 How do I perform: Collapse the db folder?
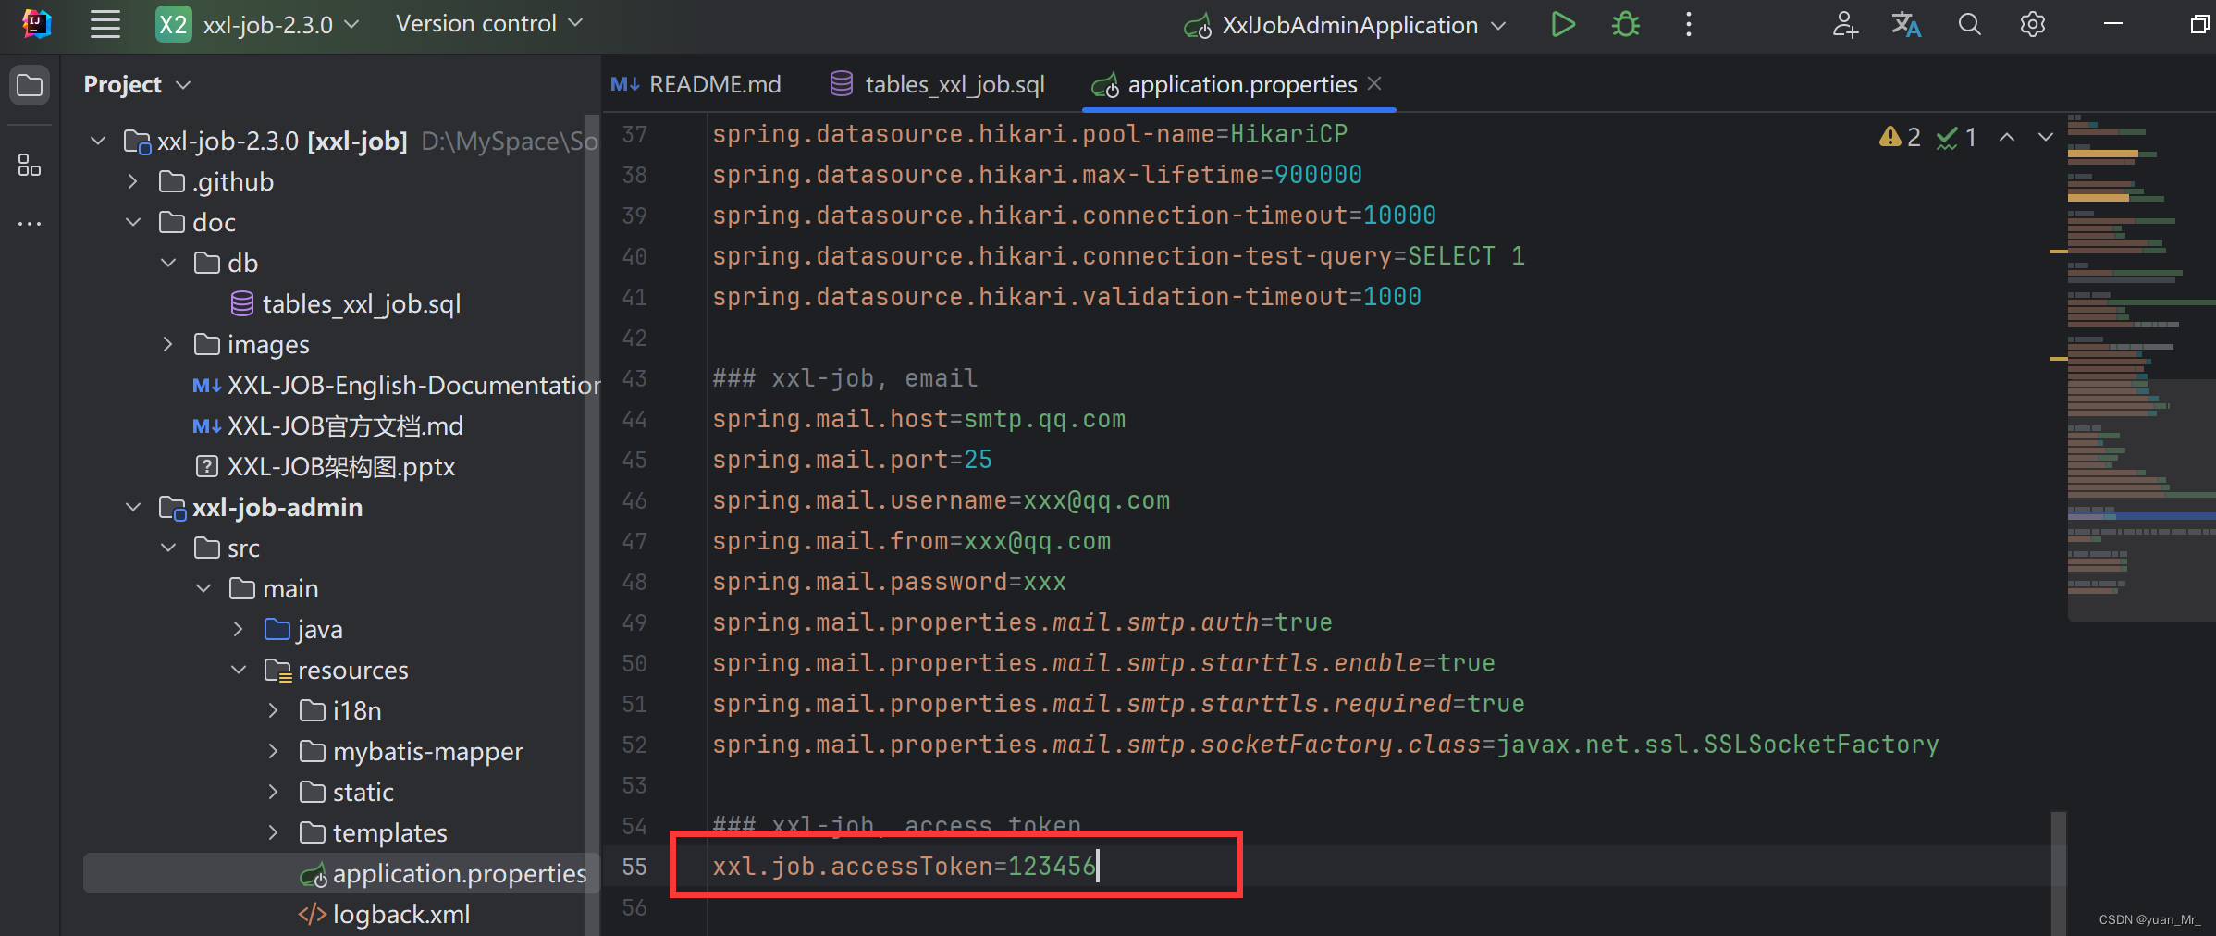coord(168,263)
